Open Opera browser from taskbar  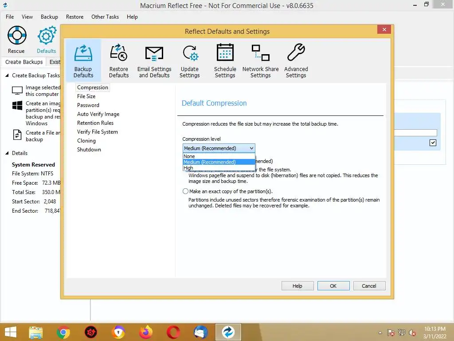coord(173,332)
